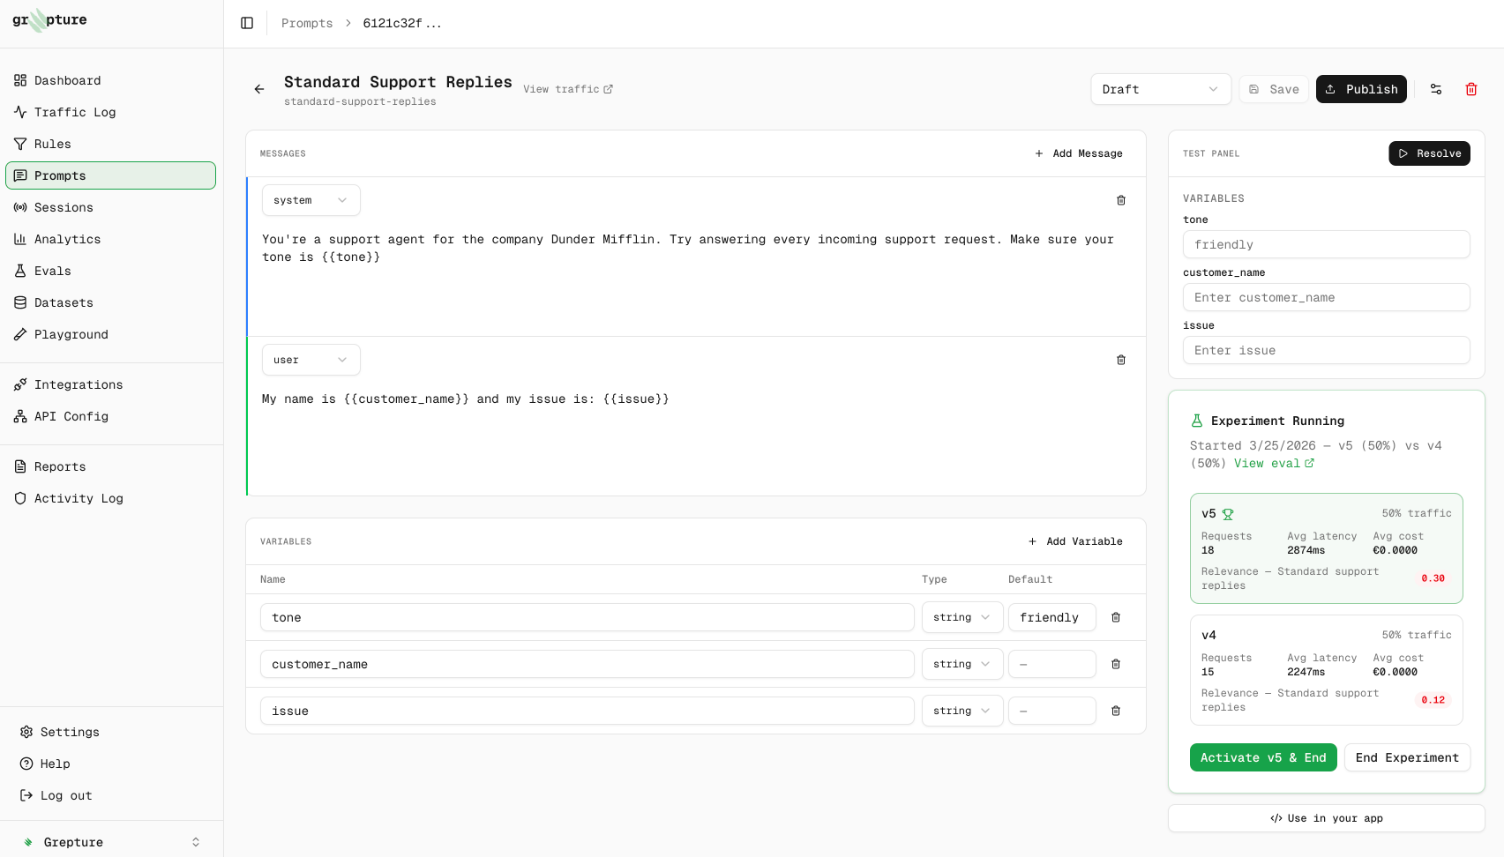Select the v4 experiment card
The height and width of the screenshot is (857, 1504).
(x=1327, y=670)
